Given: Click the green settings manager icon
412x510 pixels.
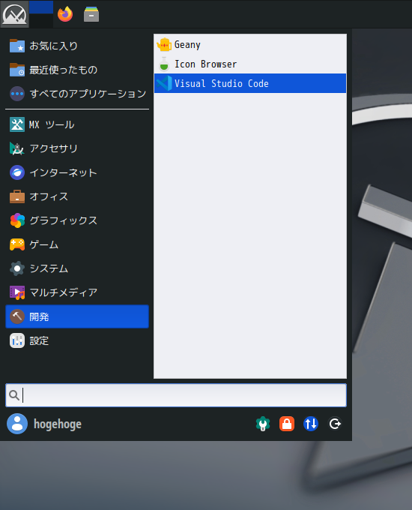Looking at the screenshot, I should point(263,424).
